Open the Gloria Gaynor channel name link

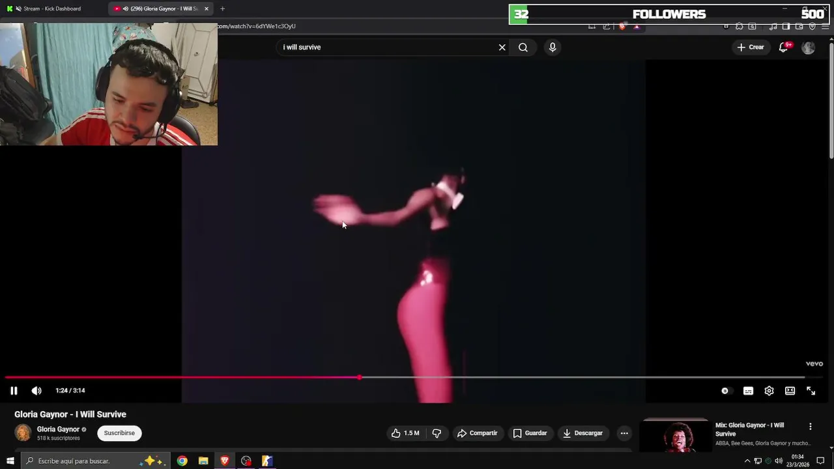tap(58, 429)
